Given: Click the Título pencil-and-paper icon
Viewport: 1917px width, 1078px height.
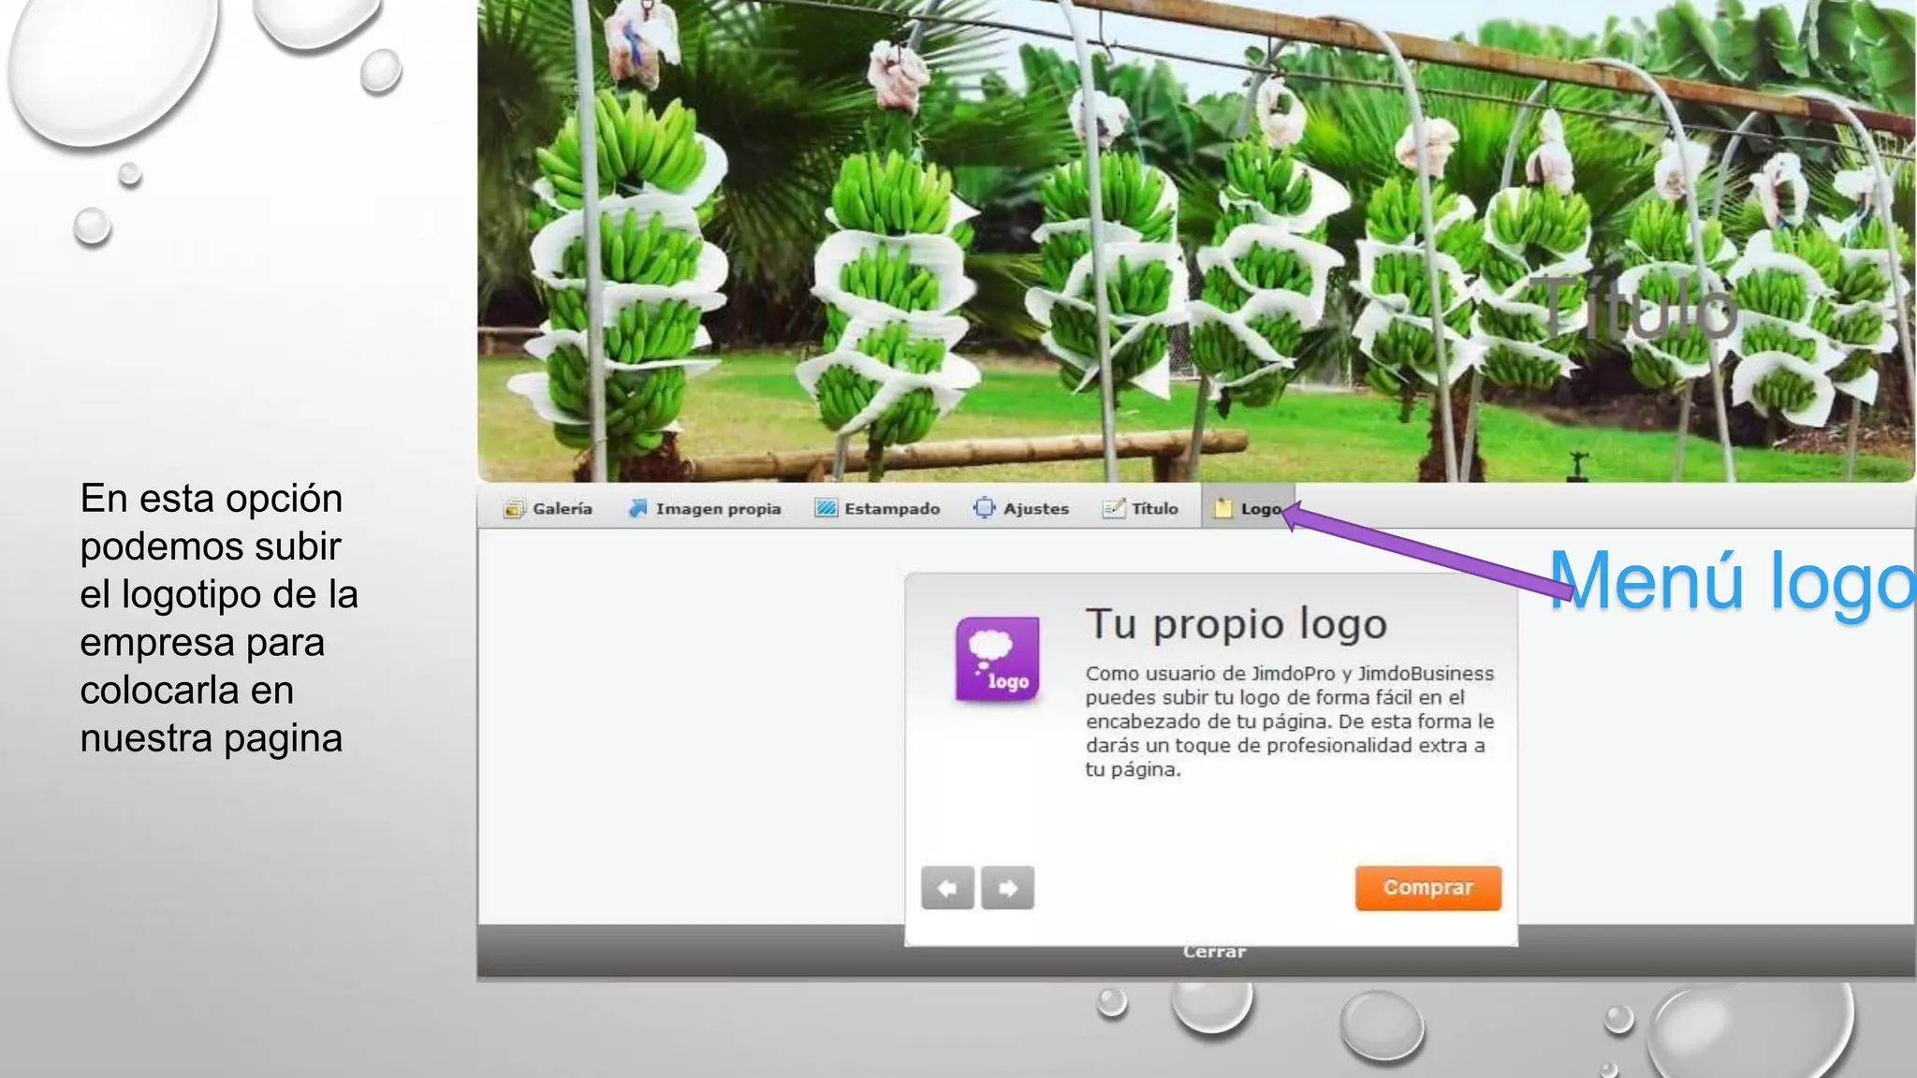Looking at the screenshot, I should pyautogui.click(x=1113, y=508).
